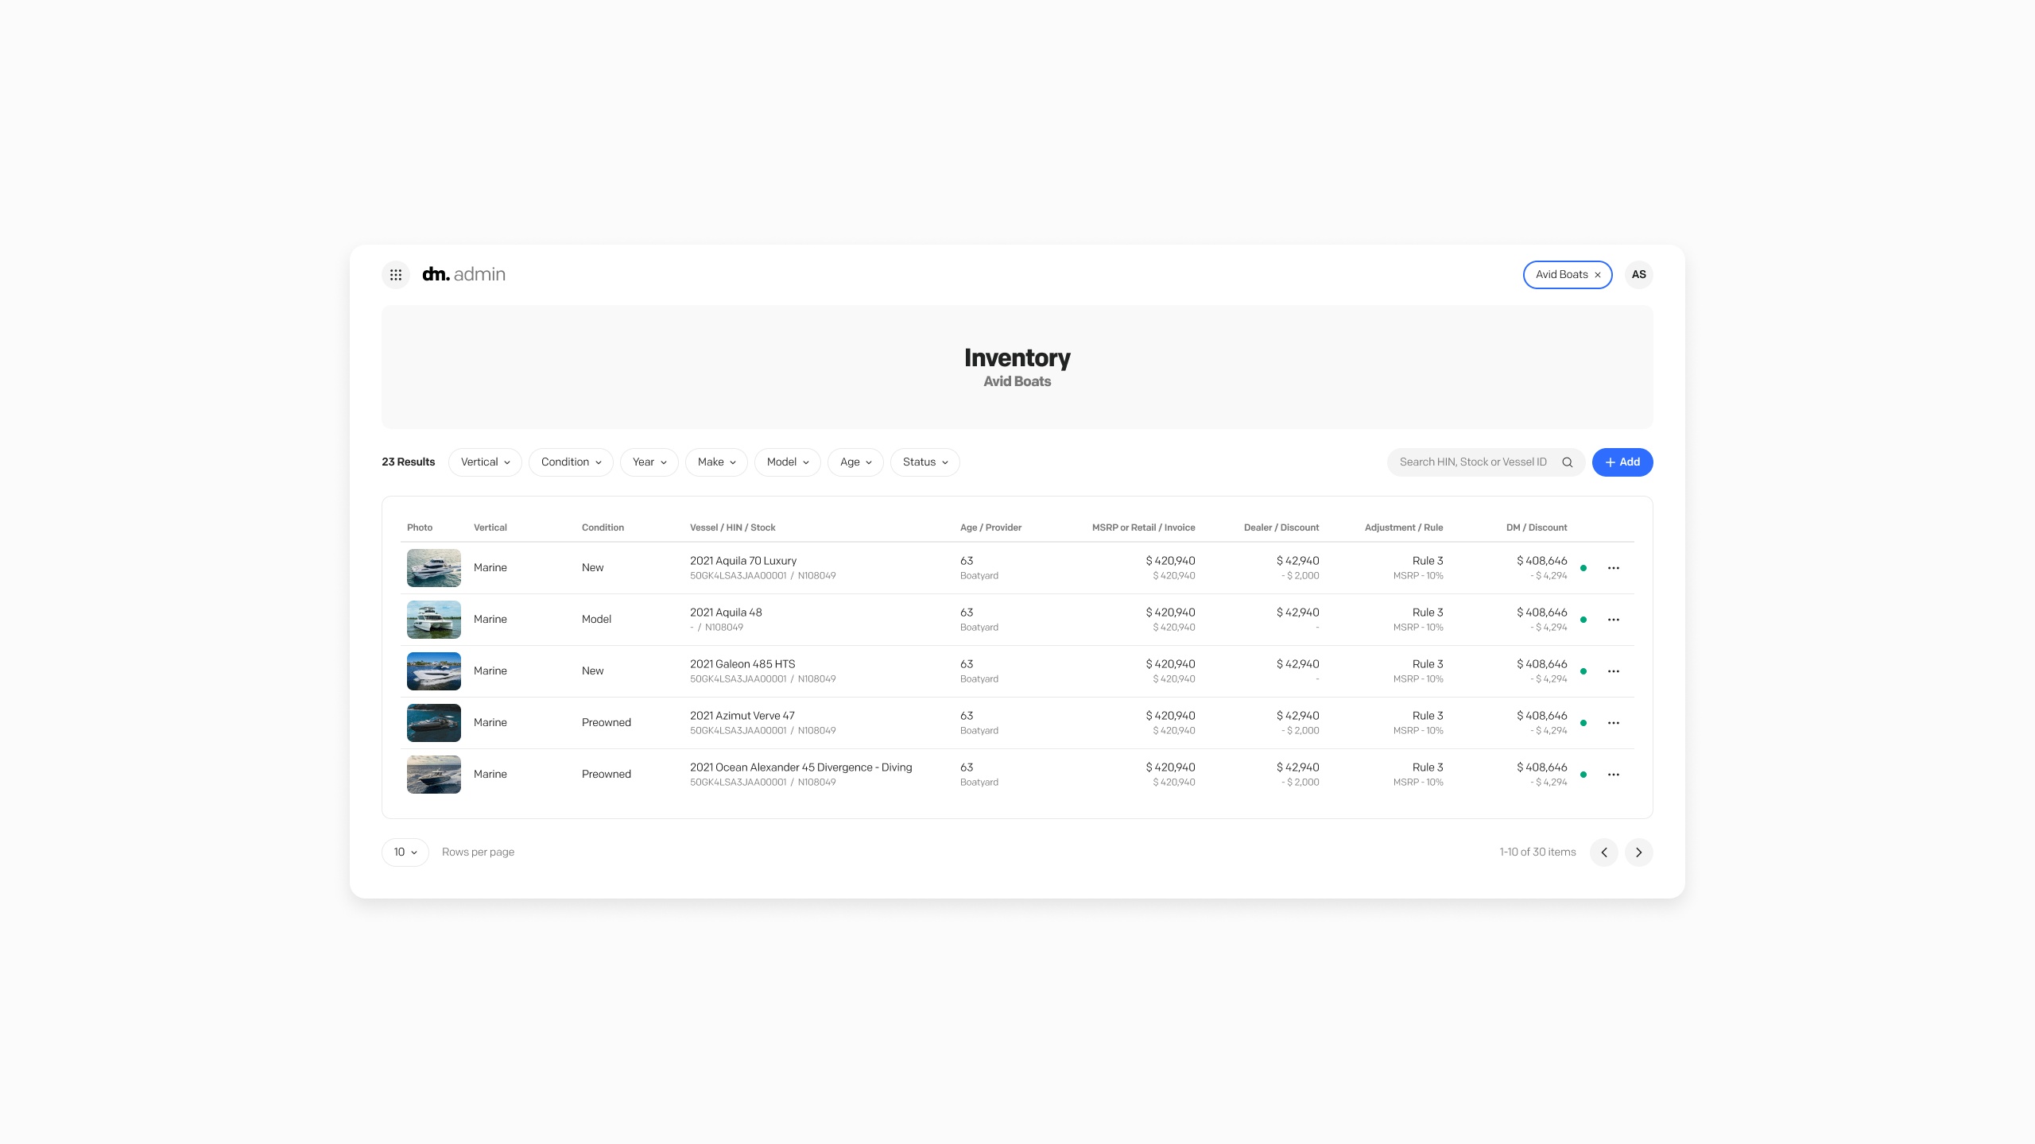
Task: Open the AS user avatar menu
Action: [1638, 274]
